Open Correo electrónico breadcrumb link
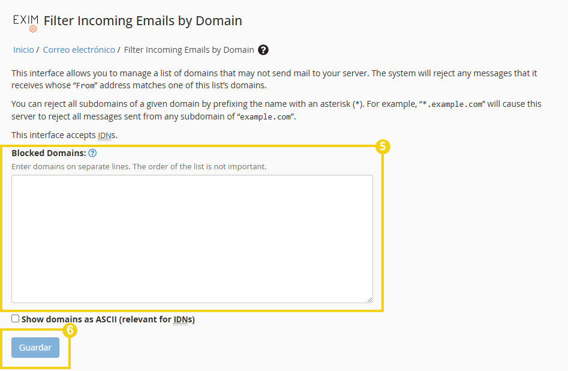This screenshot has height=371, width=568. click(x=79, y=50)
